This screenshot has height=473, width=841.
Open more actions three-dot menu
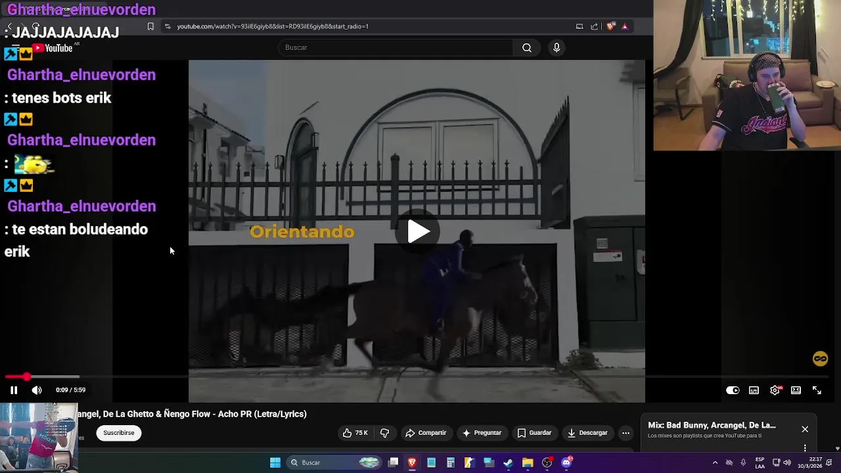coord(626,433)
